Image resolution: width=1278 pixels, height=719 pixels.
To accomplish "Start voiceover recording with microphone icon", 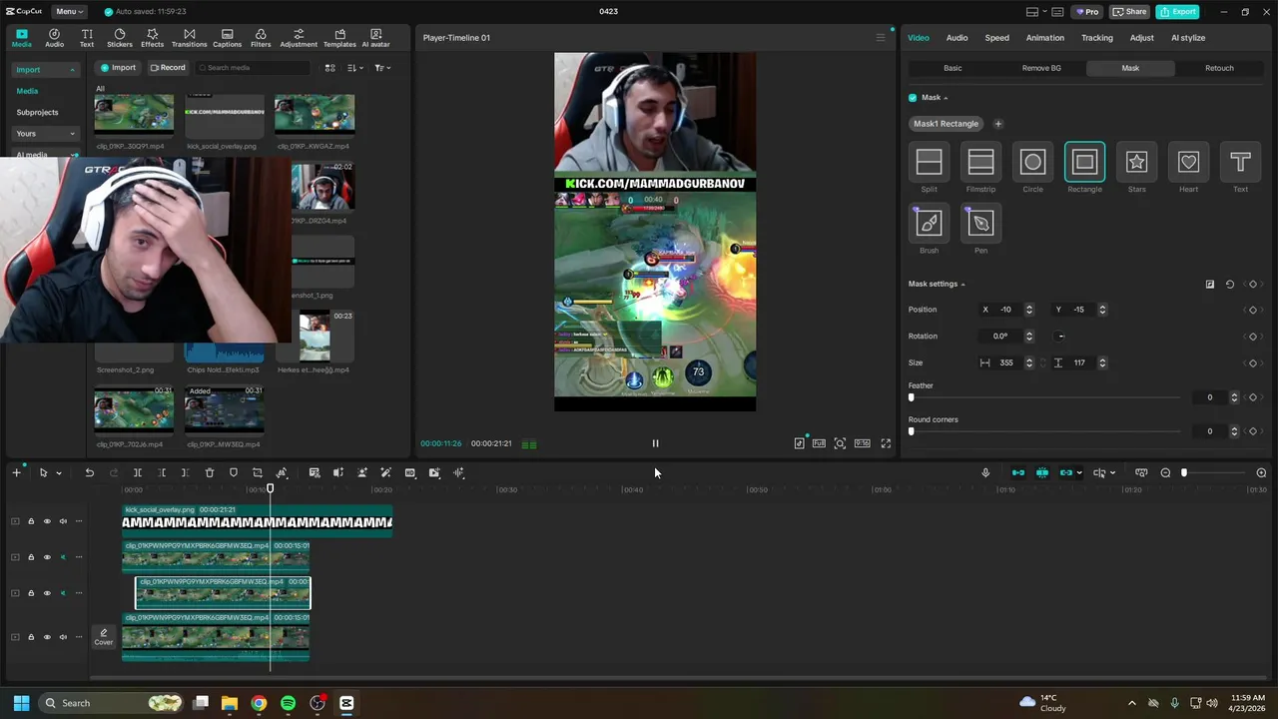I will (985, 473).
